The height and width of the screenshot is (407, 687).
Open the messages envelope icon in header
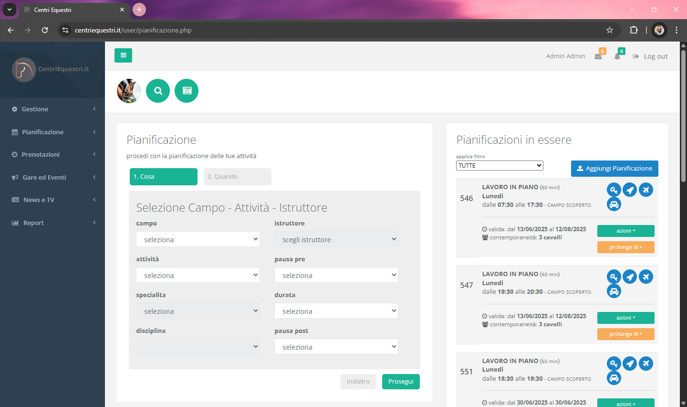pos(598,56)
